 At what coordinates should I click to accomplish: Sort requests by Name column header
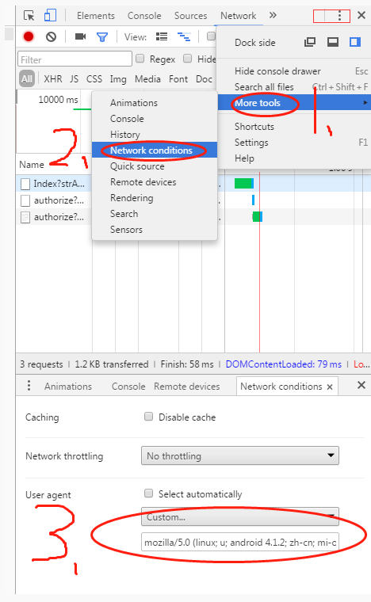click(x=32, y=164)
